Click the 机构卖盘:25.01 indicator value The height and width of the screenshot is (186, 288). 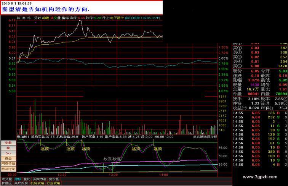(x=68, y=137)
